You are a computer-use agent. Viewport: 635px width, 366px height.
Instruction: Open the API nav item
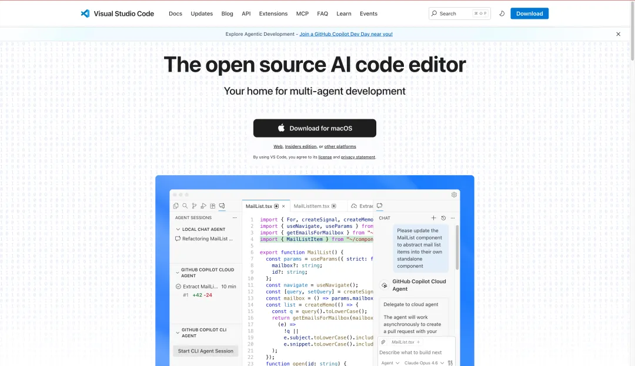246,14
